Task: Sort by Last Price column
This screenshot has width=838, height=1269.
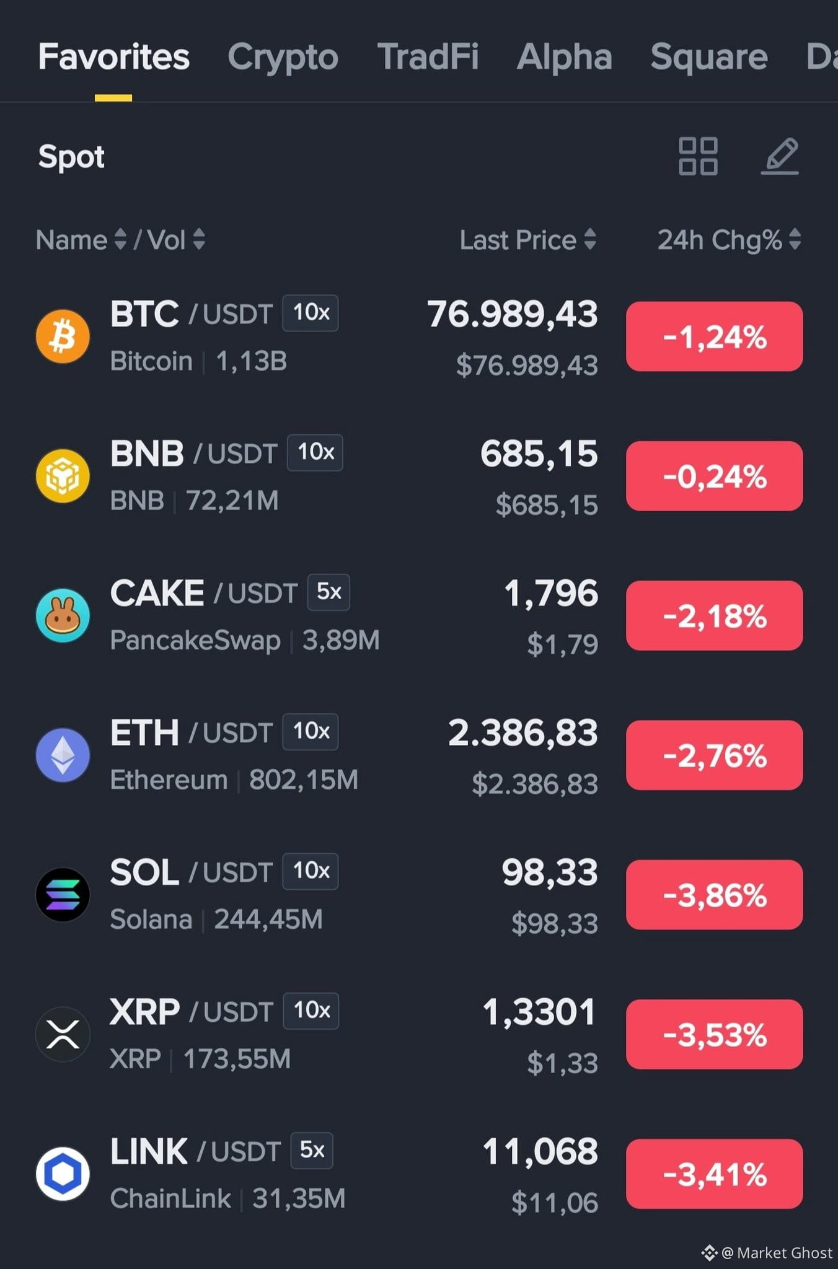Action: pos(528,240)
